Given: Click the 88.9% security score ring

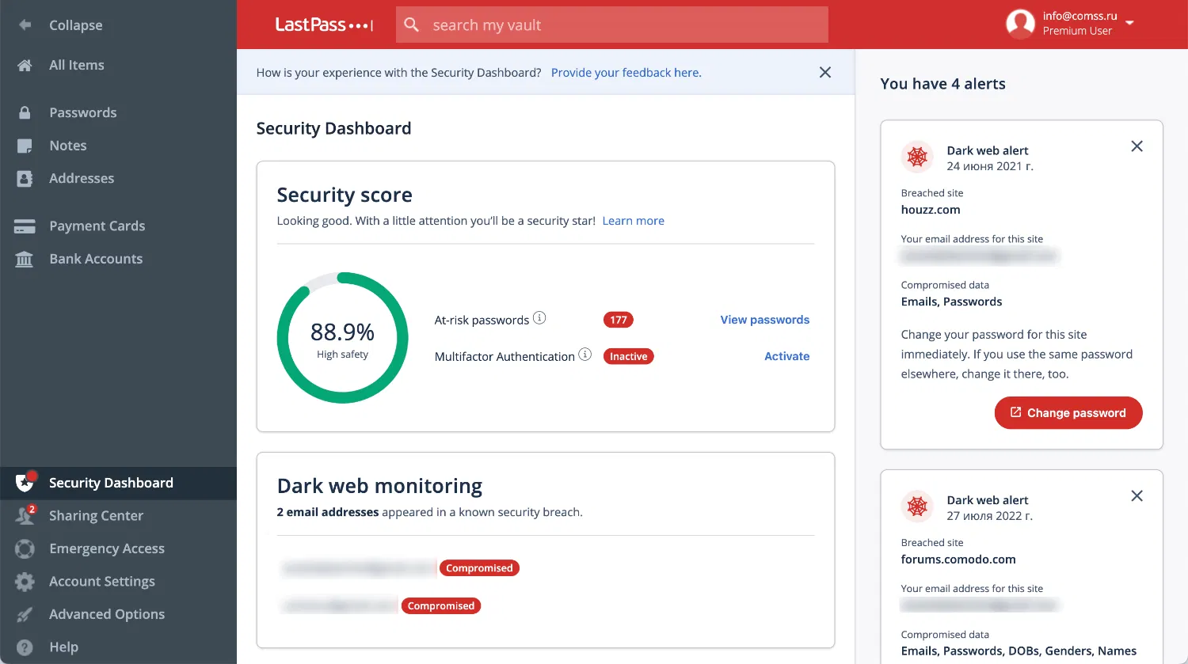Looking at the screenshot, I should pos(343,338).
